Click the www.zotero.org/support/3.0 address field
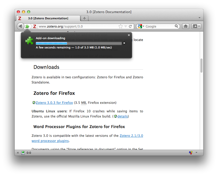Viewport: 218px width, 176px height. (78, 26)
